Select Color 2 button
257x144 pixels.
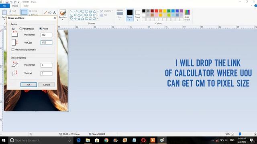tap(137, 15)
